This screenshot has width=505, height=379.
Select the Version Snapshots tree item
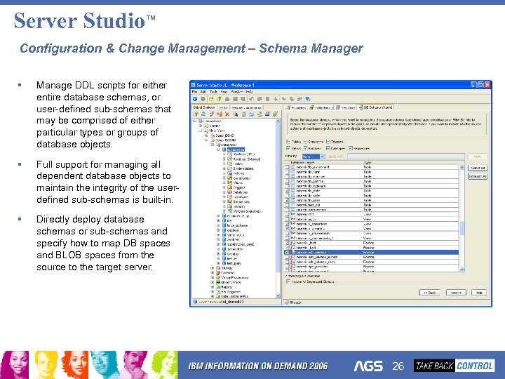point(247,211)
